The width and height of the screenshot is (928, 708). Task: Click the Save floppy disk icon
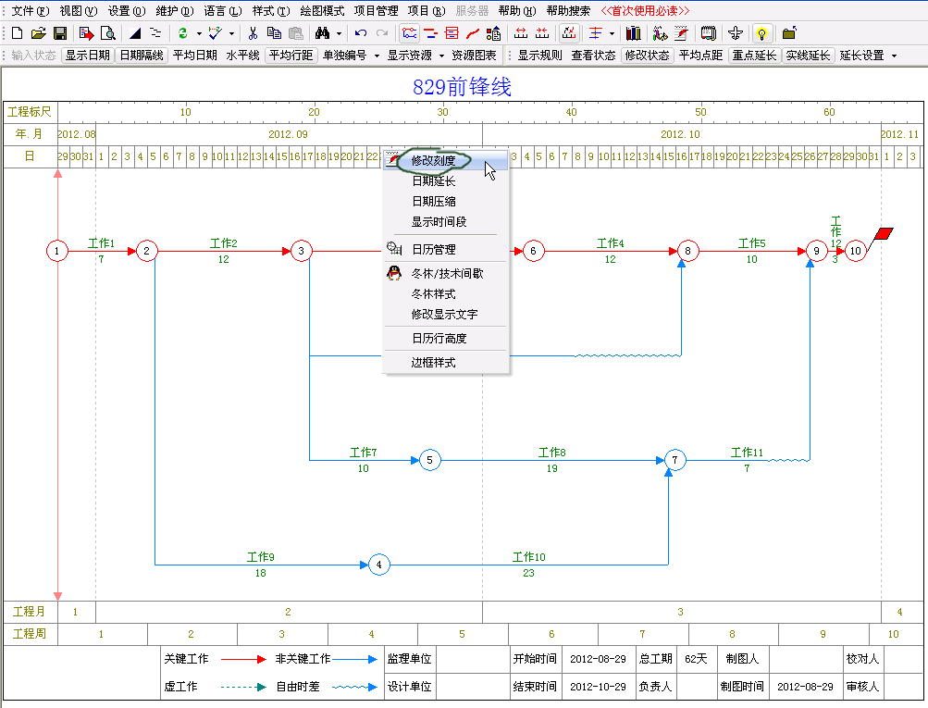pyautogui.click(x=60, y=33)
